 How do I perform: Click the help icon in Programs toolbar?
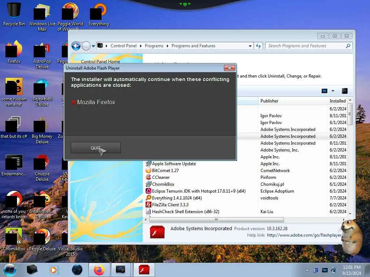pyautogui.click(x=345, y=91)
